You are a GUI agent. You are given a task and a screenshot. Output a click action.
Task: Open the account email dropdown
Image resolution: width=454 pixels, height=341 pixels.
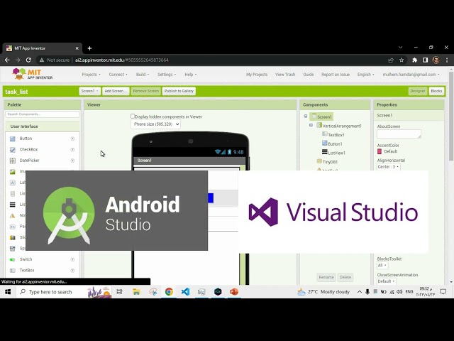pyautogui.click(x=411, y=75)
